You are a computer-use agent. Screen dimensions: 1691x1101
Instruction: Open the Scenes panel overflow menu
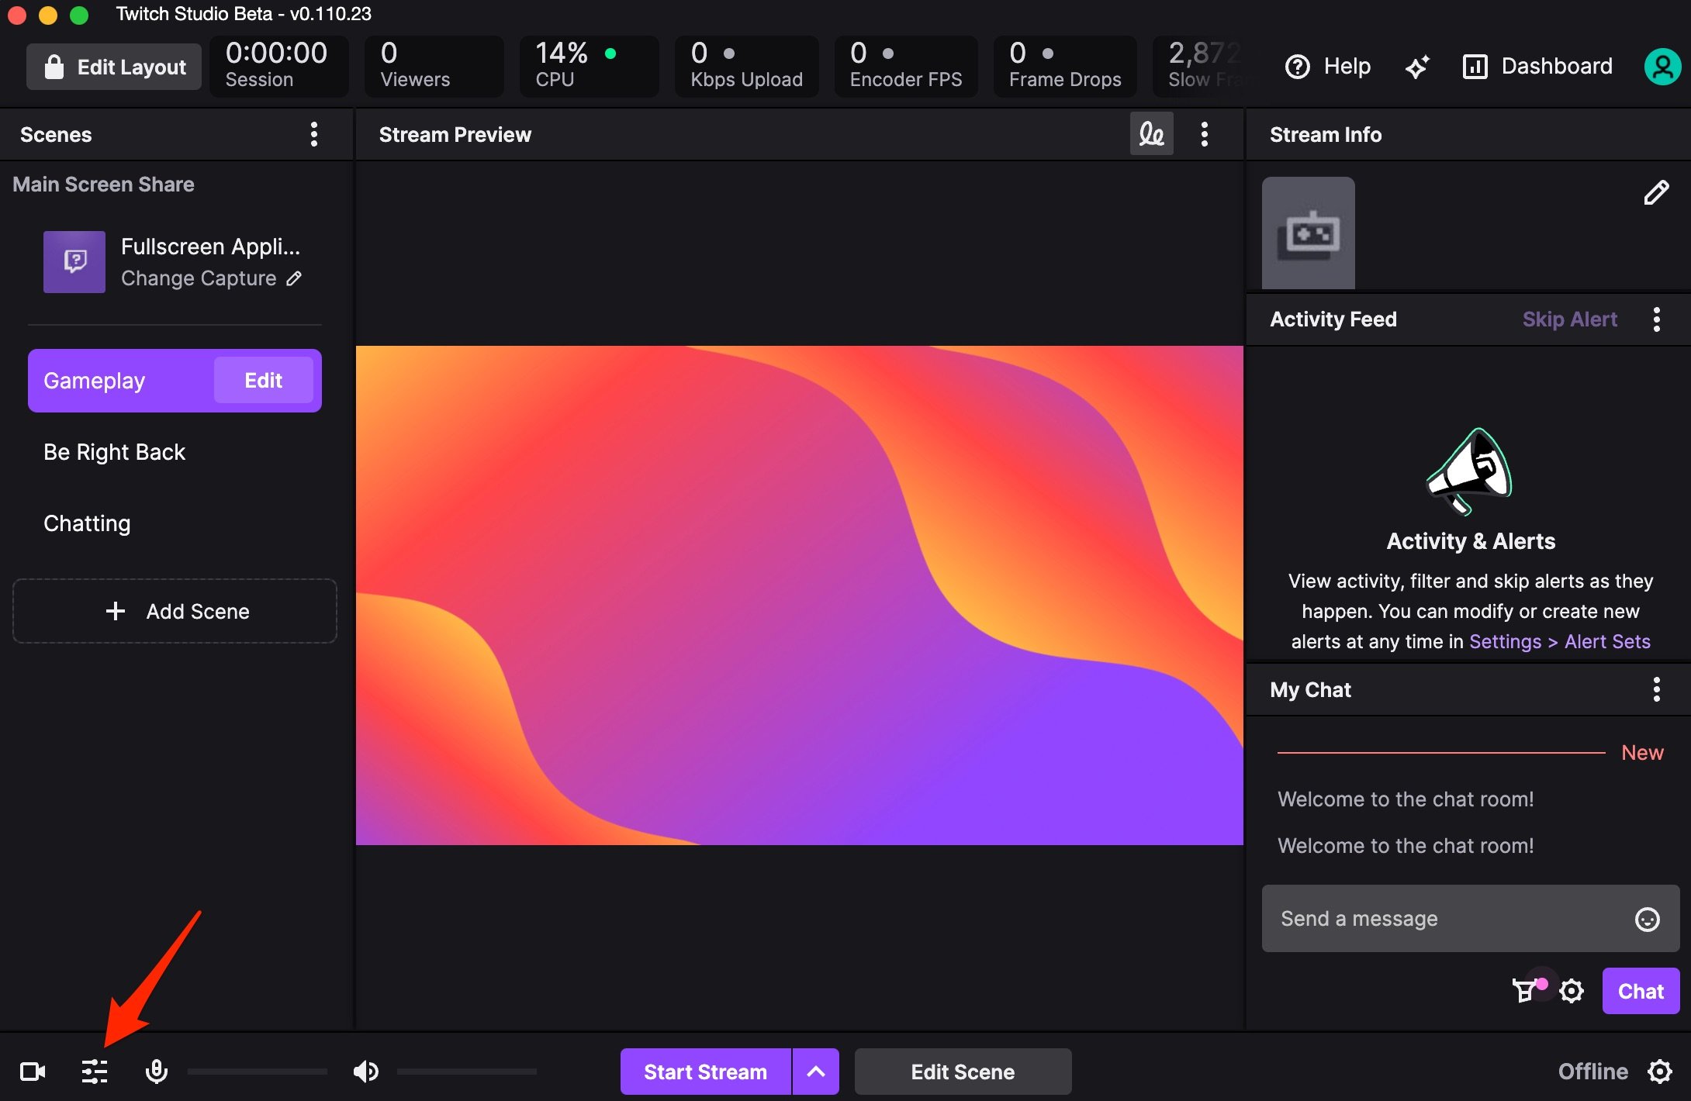point(314,133)
